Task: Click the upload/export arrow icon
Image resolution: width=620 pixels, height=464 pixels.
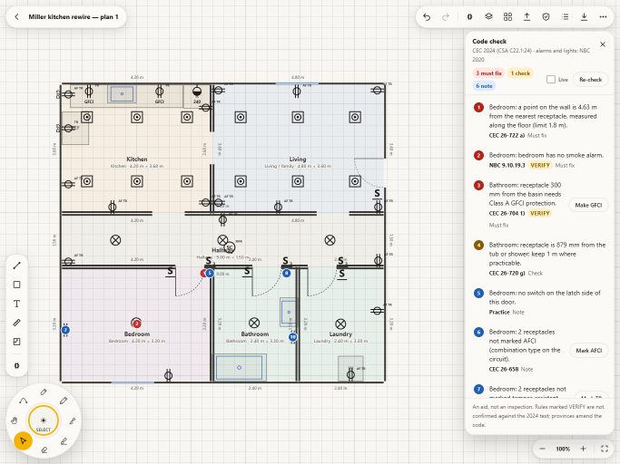Action: (x=527, y=16)
